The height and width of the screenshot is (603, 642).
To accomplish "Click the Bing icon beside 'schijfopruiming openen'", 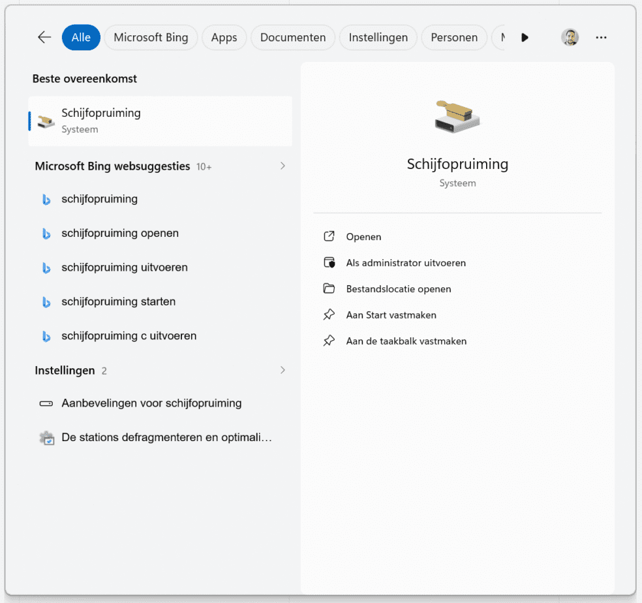I will click(x=46, y=234).
